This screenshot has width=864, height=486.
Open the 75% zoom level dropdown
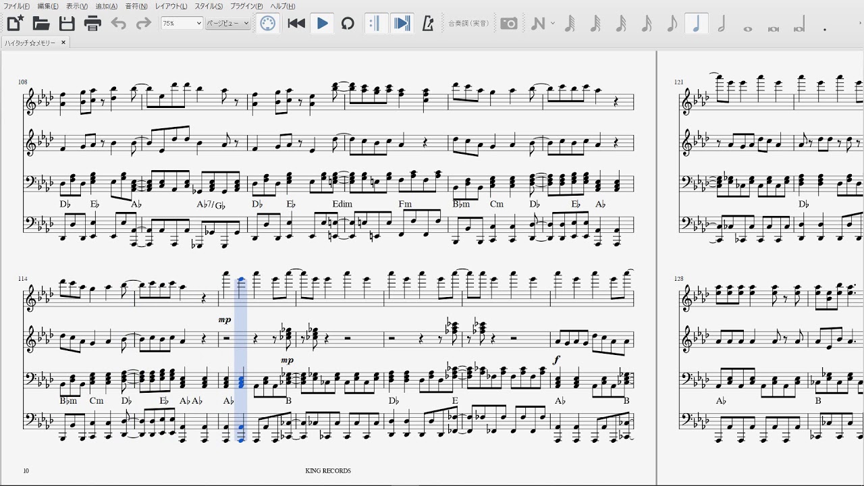182,24
